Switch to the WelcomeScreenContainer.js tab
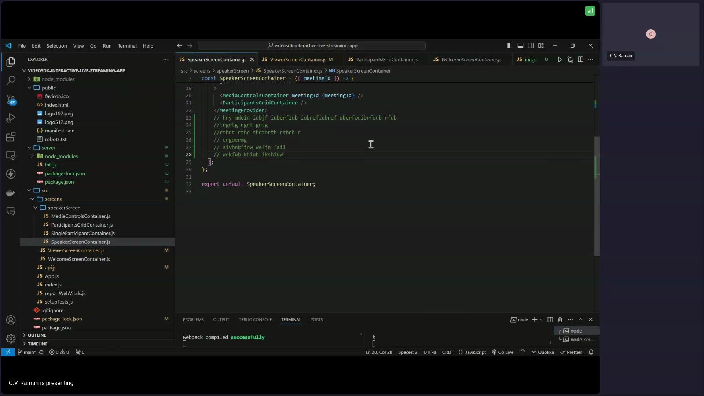The image size is (704, 396). click(x=471, y=59)
